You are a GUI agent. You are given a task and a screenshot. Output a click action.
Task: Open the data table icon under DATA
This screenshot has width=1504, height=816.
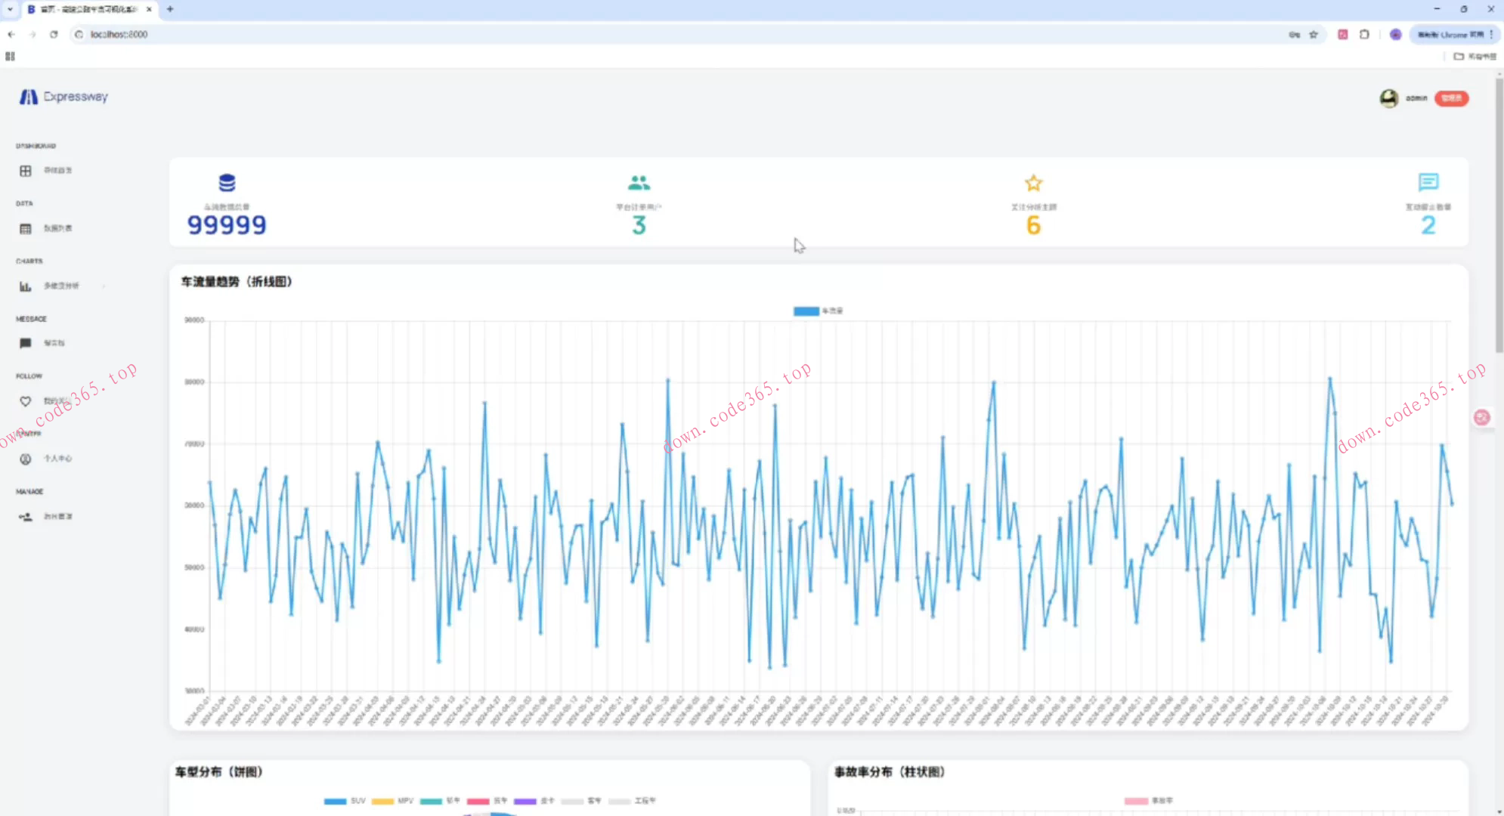tap(26, 228)
